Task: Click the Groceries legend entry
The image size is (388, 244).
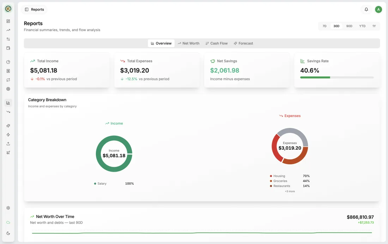Action: tap(290, 181)
